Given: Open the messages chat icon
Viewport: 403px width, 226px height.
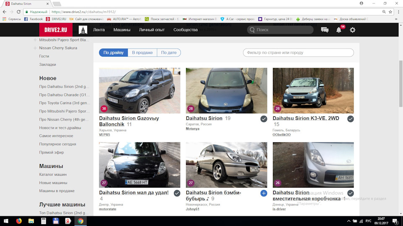Looking at the screenshot, I should 324,30.
